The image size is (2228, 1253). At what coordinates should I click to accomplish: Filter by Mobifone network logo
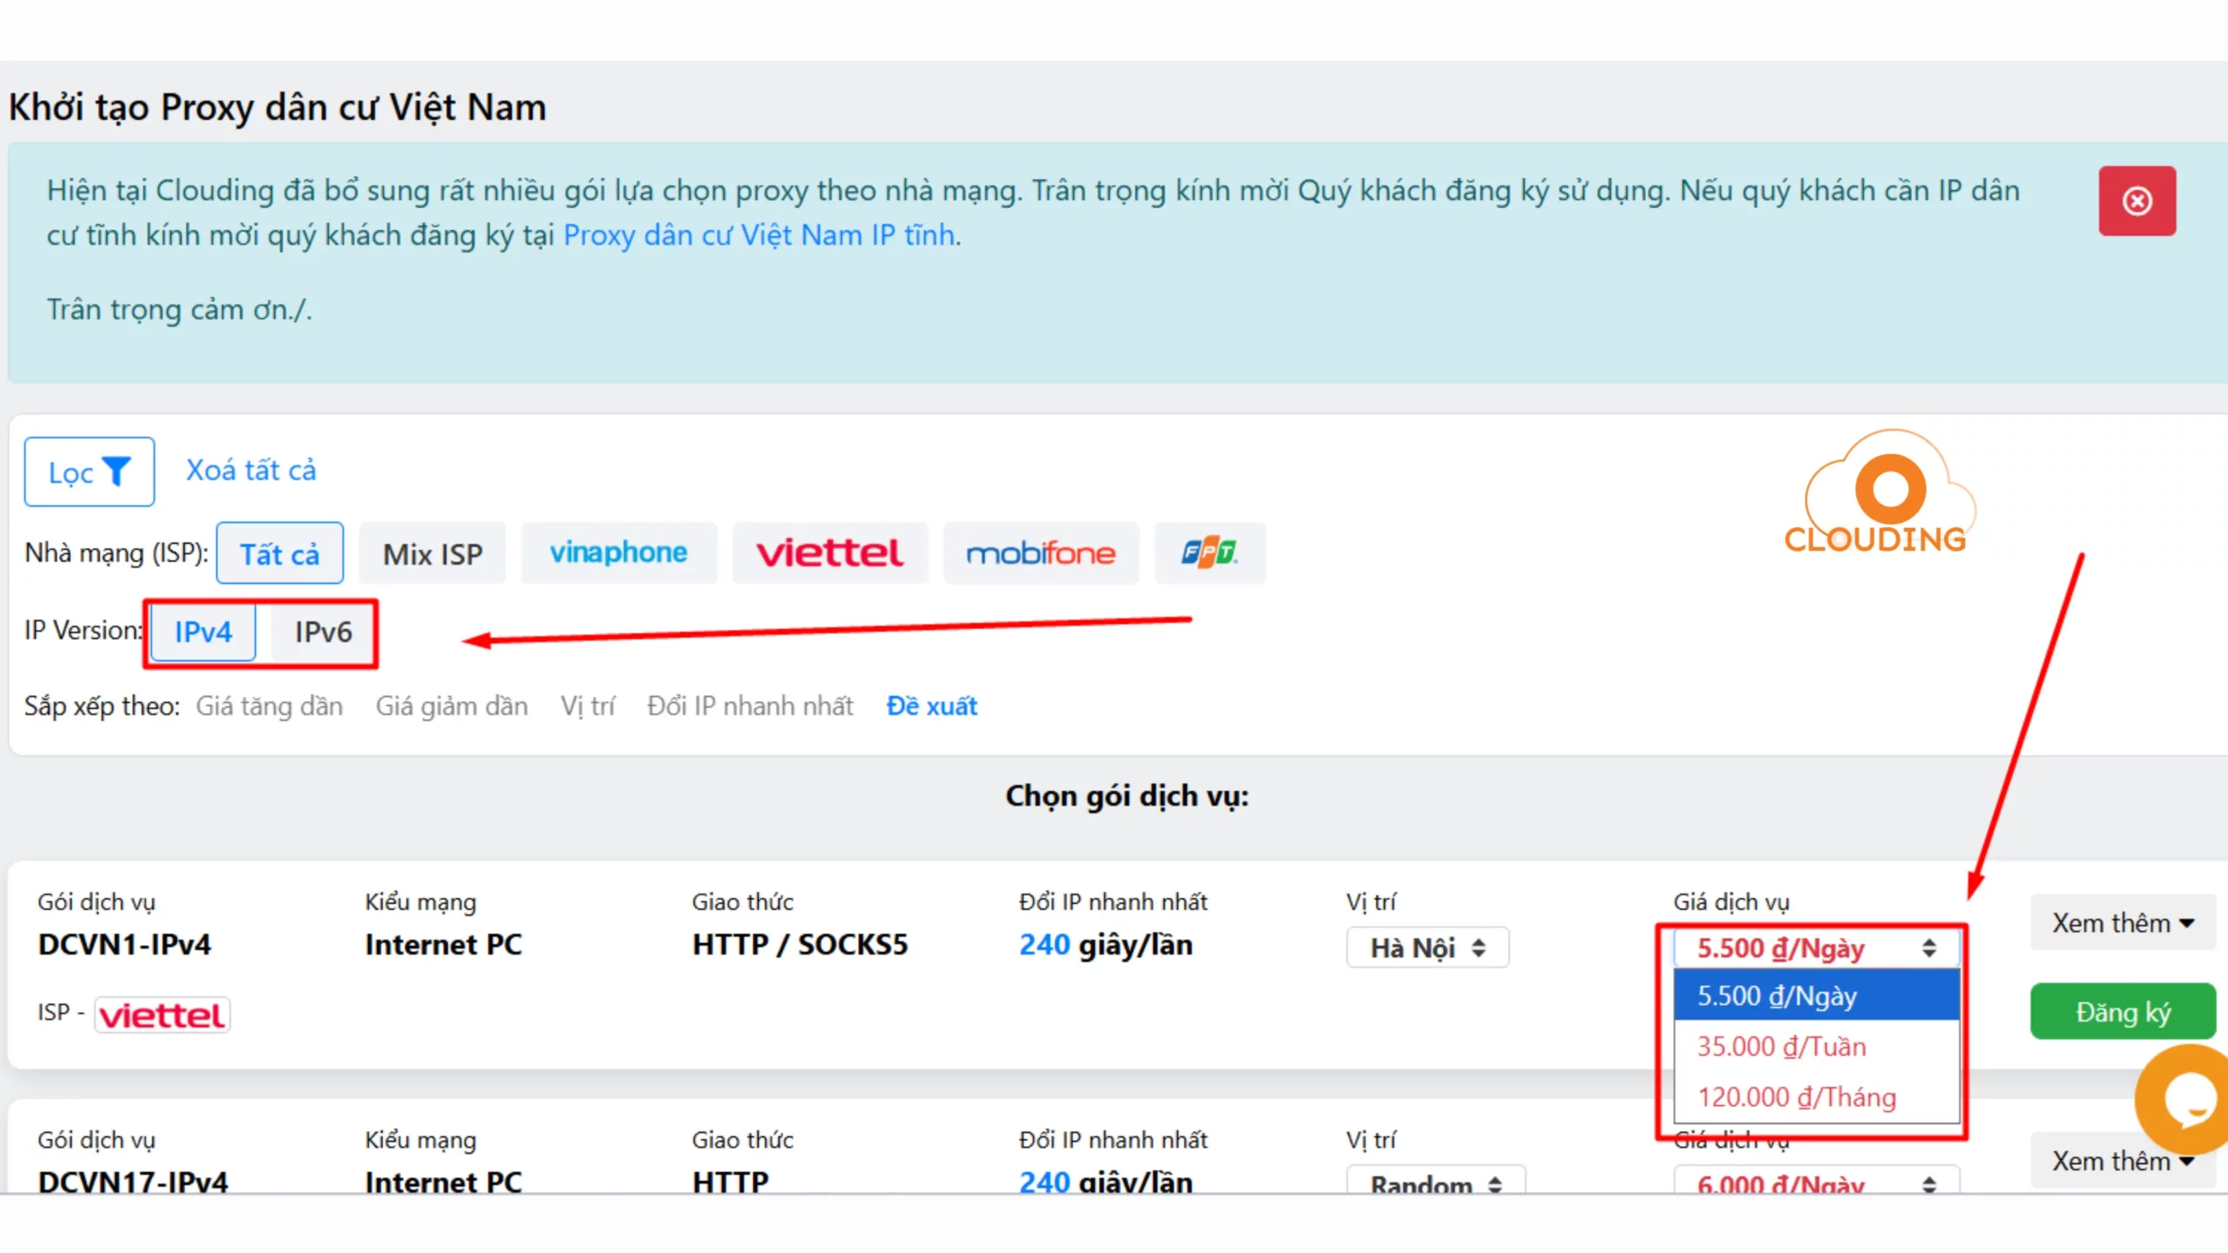click(x=1040, y=553)
